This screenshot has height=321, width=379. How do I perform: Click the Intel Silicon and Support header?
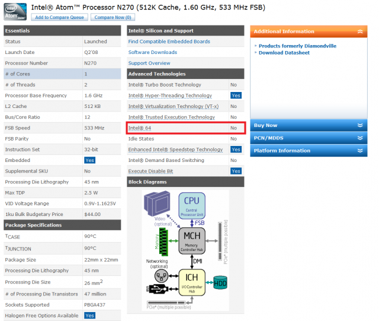185,31
